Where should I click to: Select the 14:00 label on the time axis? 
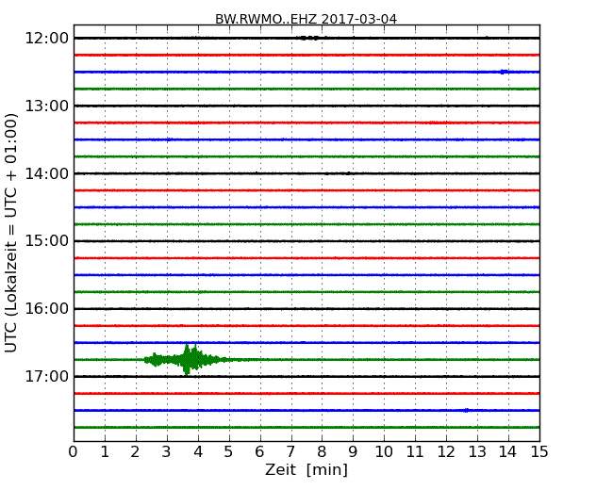(46, 173)
